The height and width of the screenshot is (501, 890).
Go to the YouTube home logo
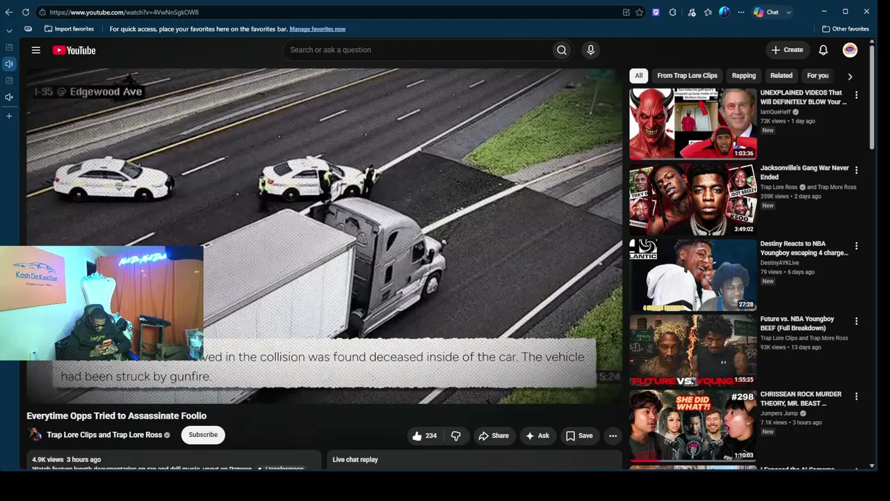(x=74, y=50)
